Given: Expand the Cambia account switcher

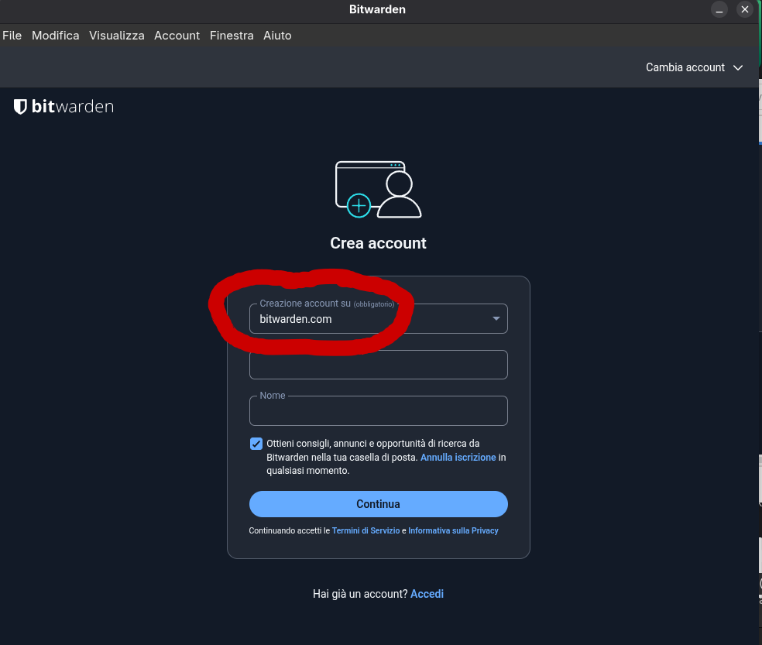Looking at the screenshot, I should [694, 67].
